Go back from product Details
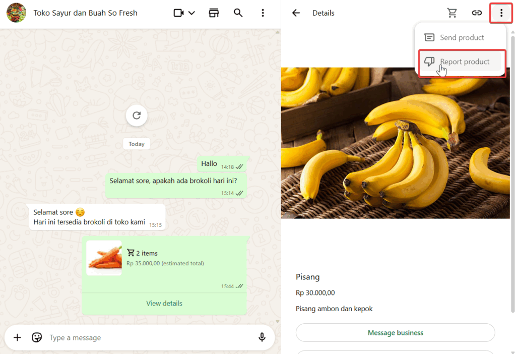The width and height of the screenshot is (516, 354). point(296,13)
